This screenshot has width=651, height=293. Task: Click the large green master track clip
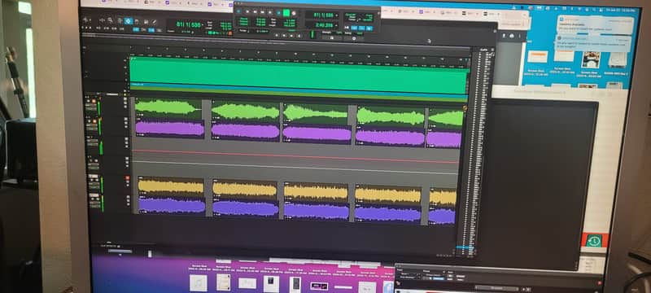click(x=299, y=75)
